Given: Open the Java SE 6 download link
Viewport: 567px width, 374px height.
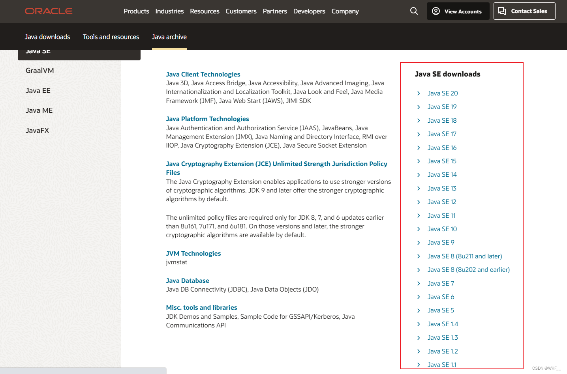Looking at the screenshot, I should coord(441,297).
